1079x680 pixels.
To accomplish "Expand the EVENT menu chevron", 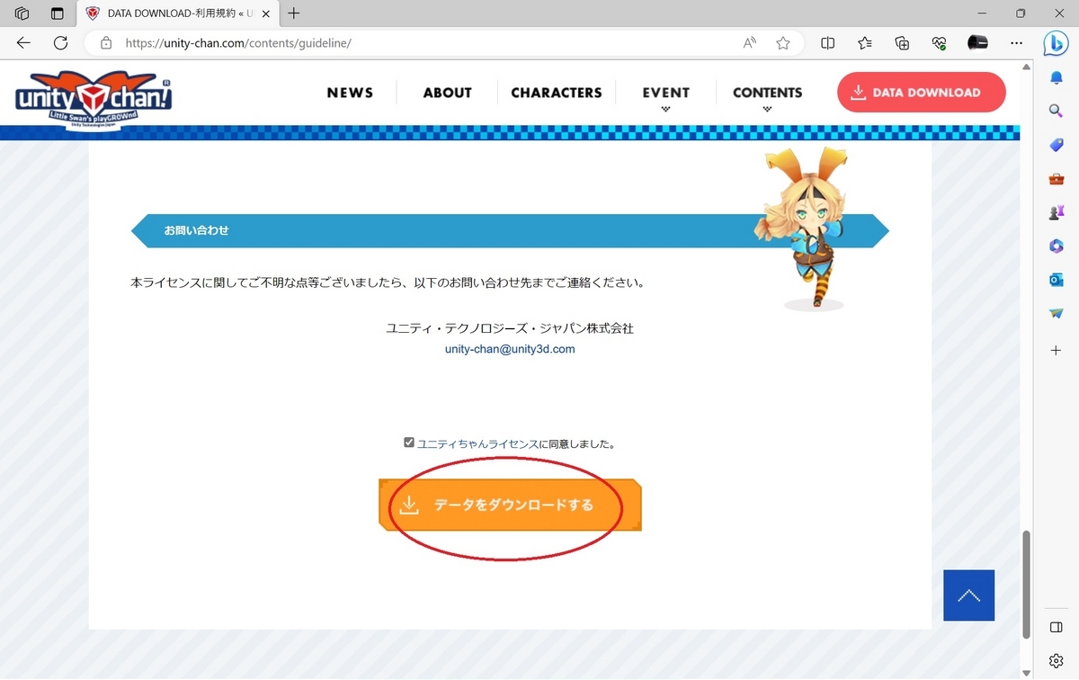I will click(x=666, y=109).
